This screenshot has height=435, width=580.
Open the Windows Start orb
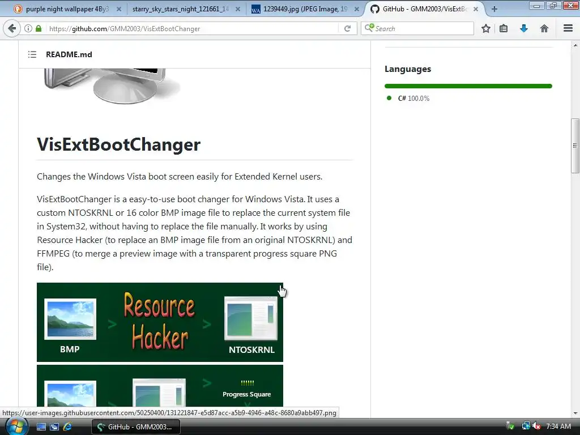(x=16, y=427)
